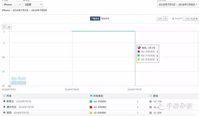Click the gray AU-游戏 legend swatch

150,107
